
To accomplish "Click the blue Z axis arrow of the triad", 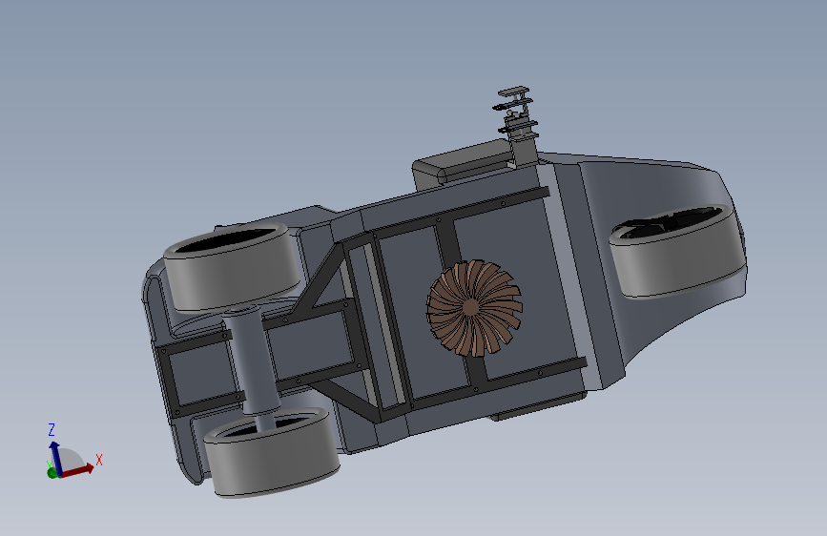I will [55, 457].
